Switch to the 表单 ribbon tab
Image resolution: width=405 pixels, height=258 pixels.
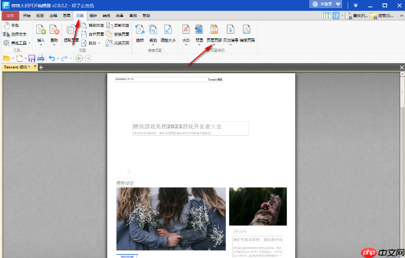[67, 16]
